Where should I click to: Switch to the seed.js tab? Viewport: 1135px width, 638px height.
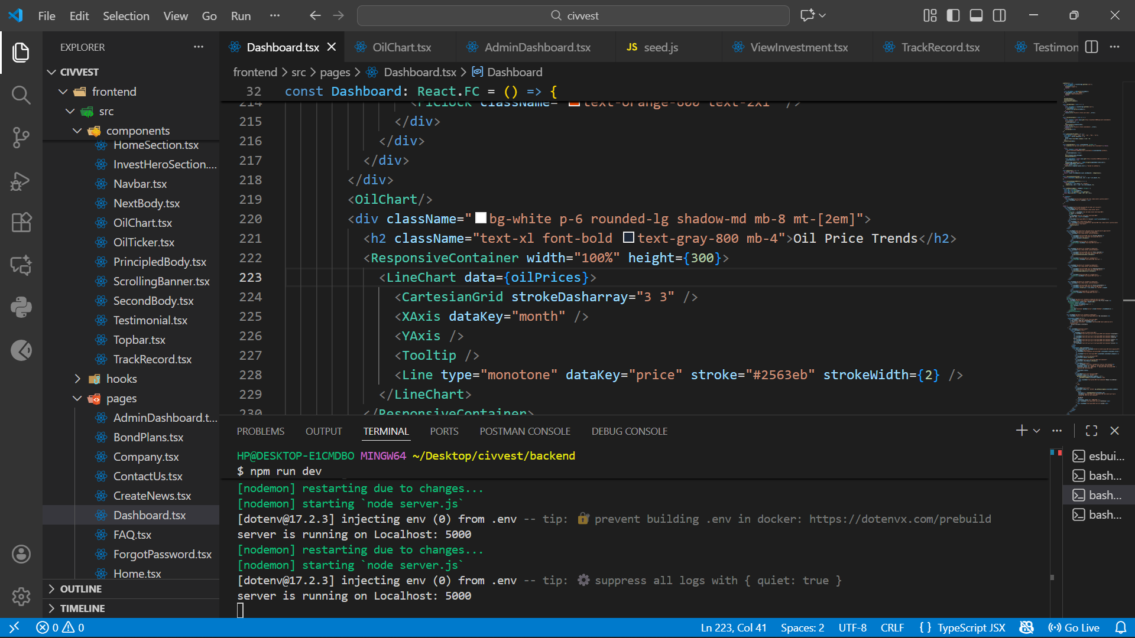tap(660, 47)
